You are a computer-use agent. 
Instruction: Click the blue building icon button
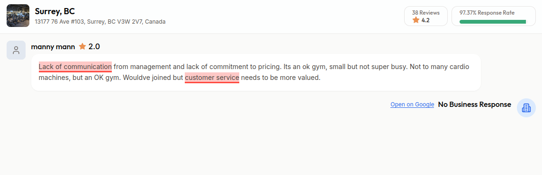[x=526, y=108]
